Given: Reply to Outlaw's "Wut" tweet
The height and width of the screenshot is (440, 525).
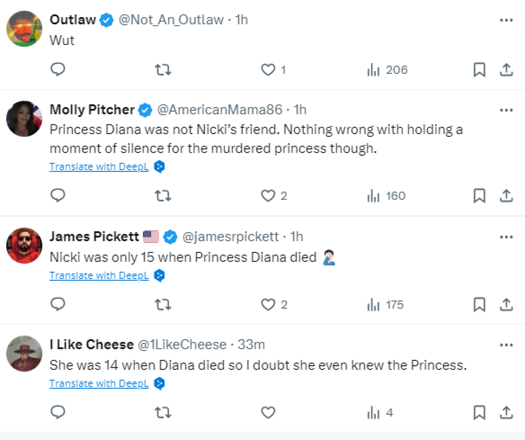Looking at the screenshot, I should pos(58,70).
